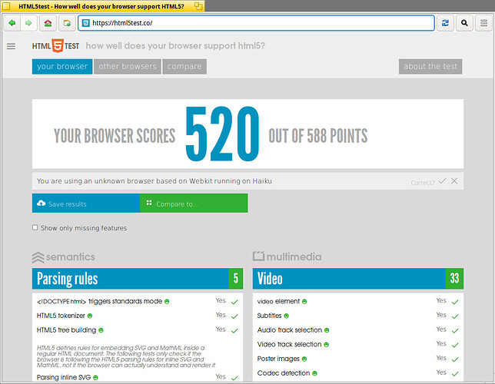Click the Video track selection label

pyautogui.click(x=289, y=344)
